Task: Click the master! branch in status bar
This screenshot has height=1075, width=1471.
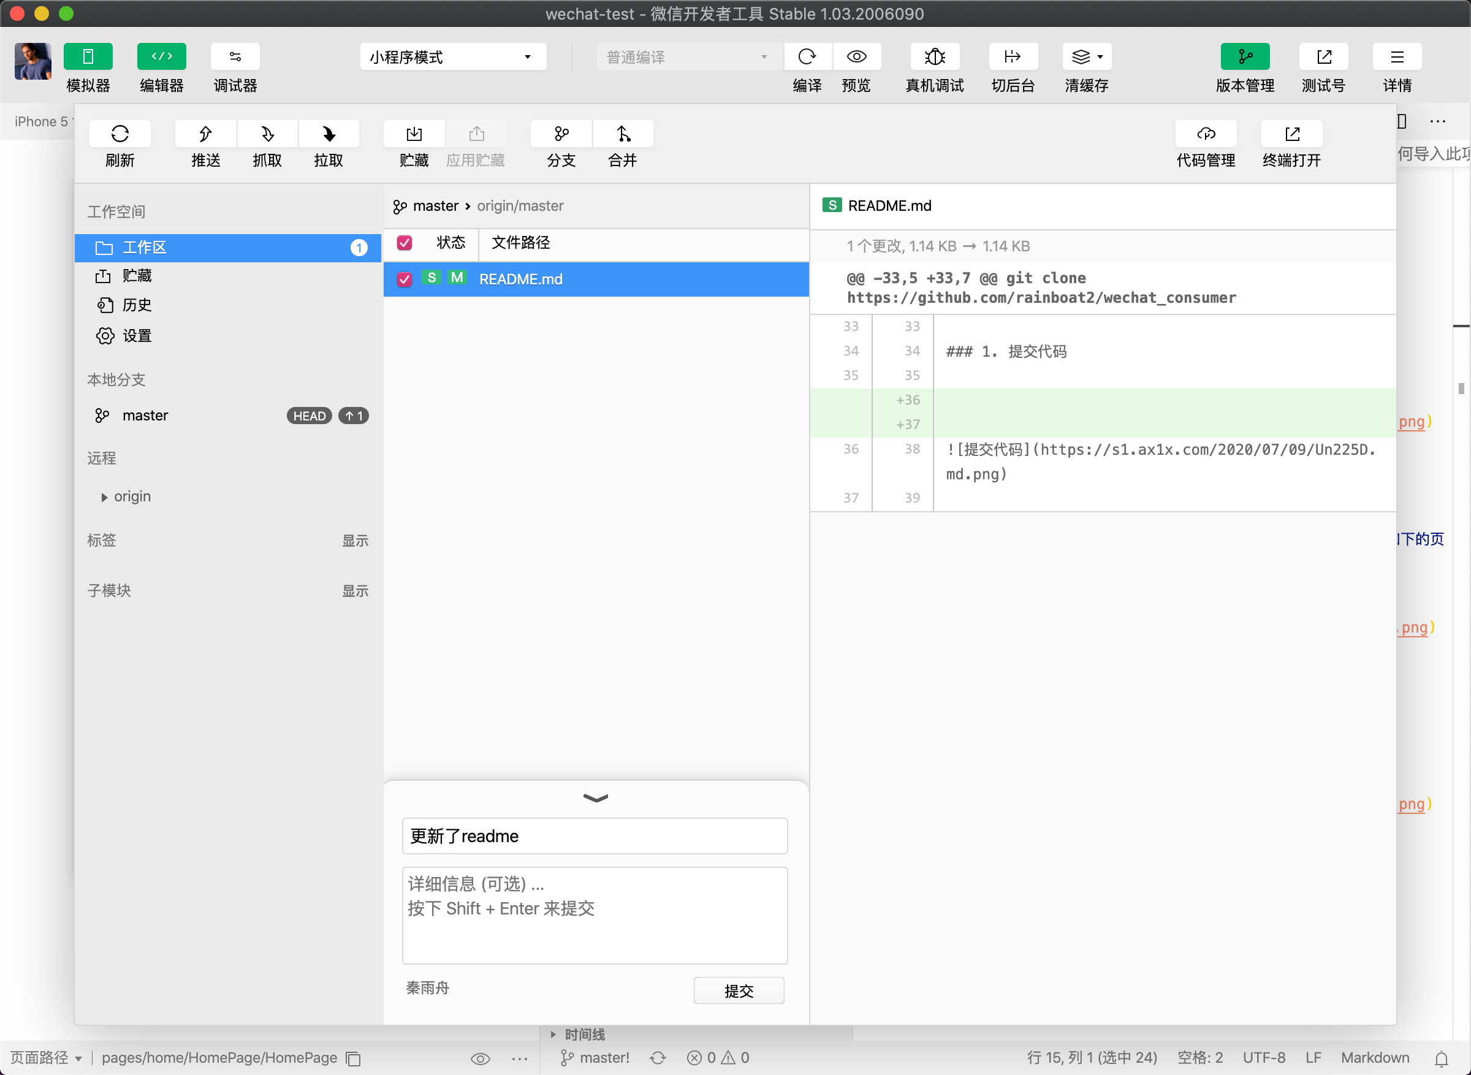Action: pyautogui.click(x=595, y=1058)
